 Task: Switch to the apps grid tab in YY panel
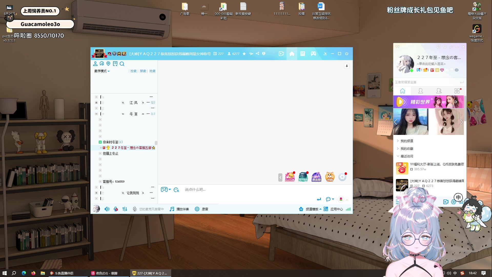click(457, 91)
